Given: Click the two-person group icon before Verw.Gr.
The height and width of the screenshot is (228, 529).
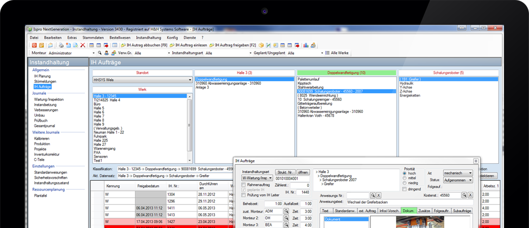Looking at the screenshot, I should [114, 53].
